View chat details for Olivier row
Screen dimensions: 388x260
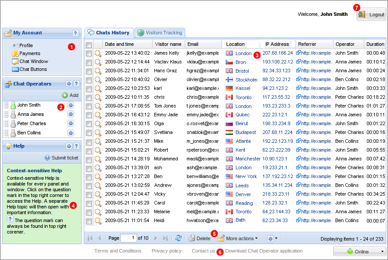[98, 80]
